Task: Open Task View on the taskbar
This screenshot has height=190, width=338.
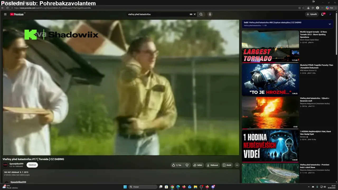Action: (x=161, y=187)
